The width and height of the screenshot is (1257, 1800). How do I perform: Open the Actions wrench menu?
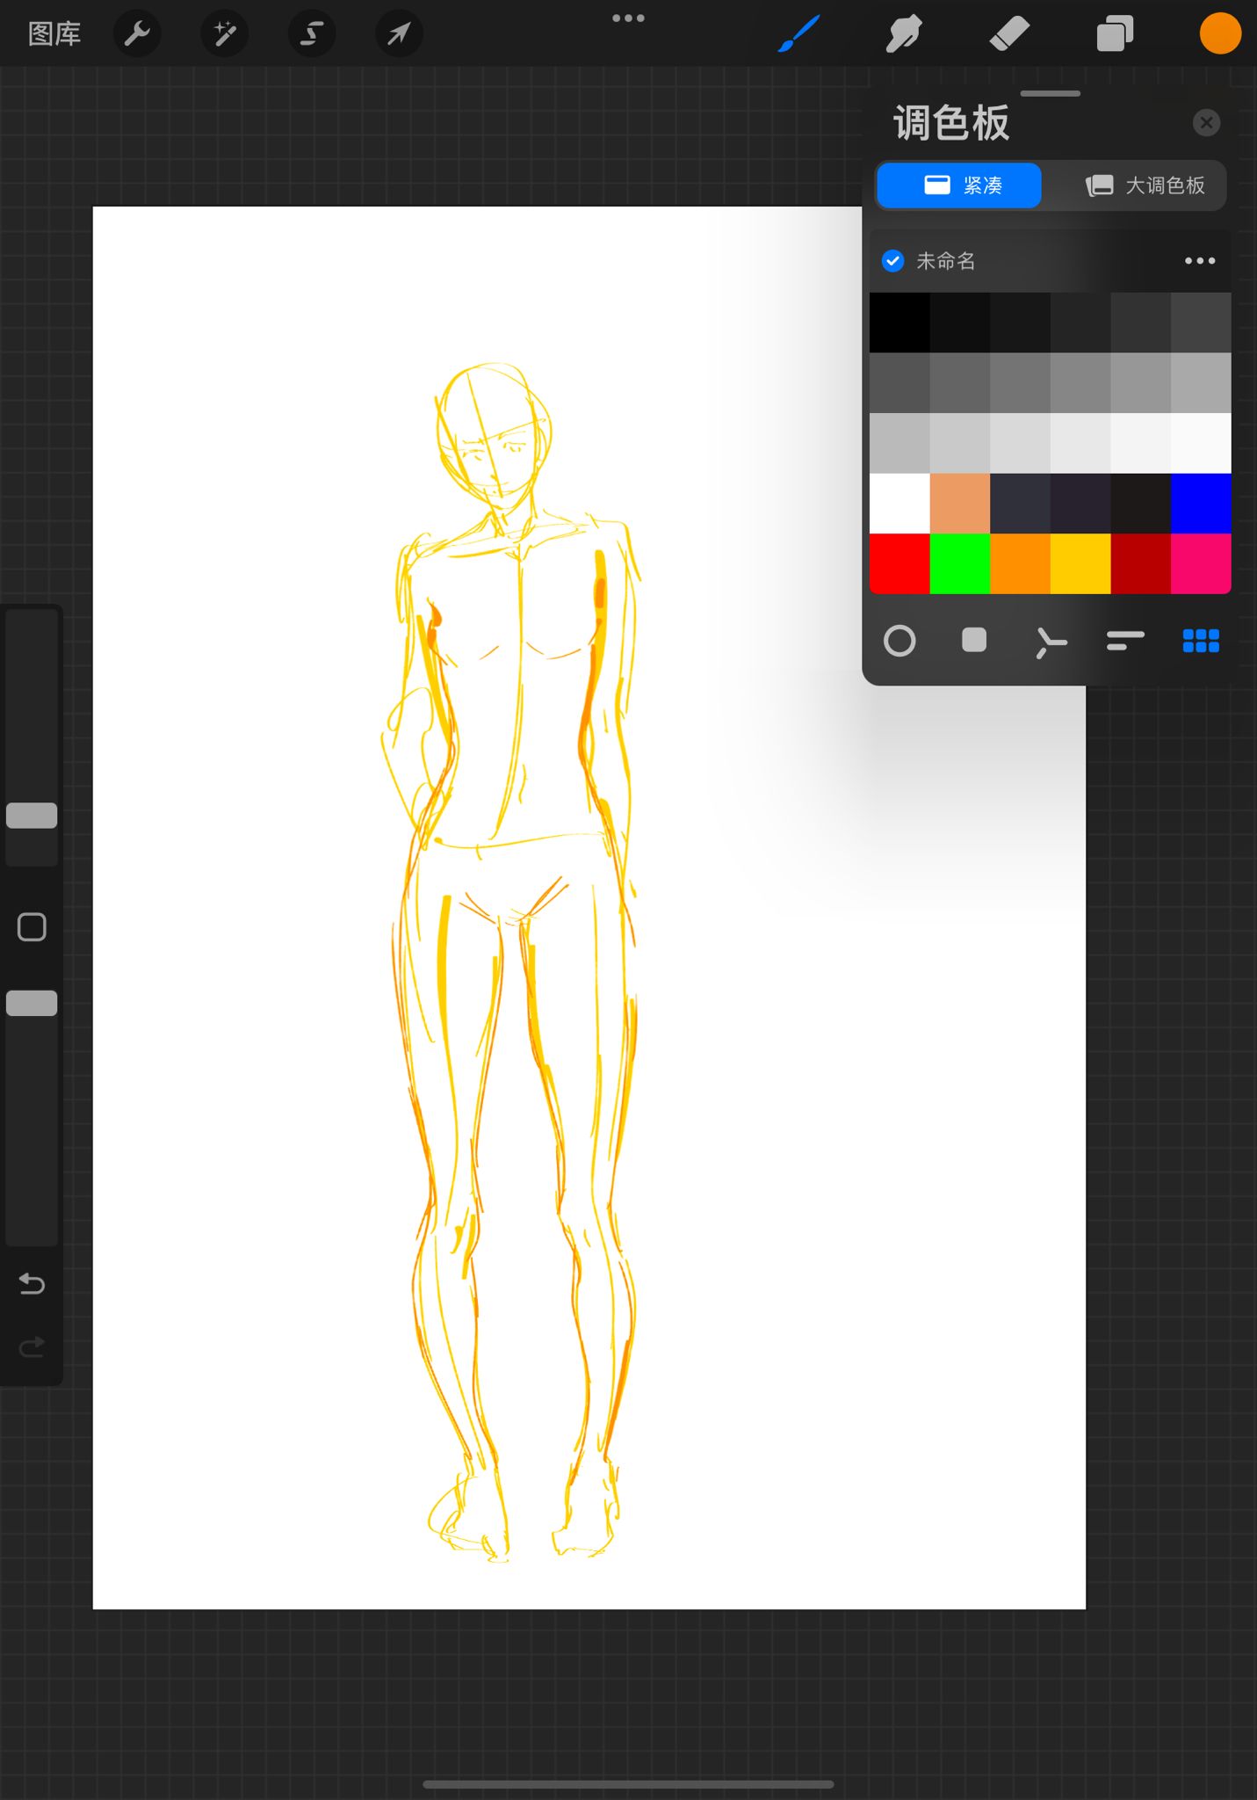[x=137, y=34]
